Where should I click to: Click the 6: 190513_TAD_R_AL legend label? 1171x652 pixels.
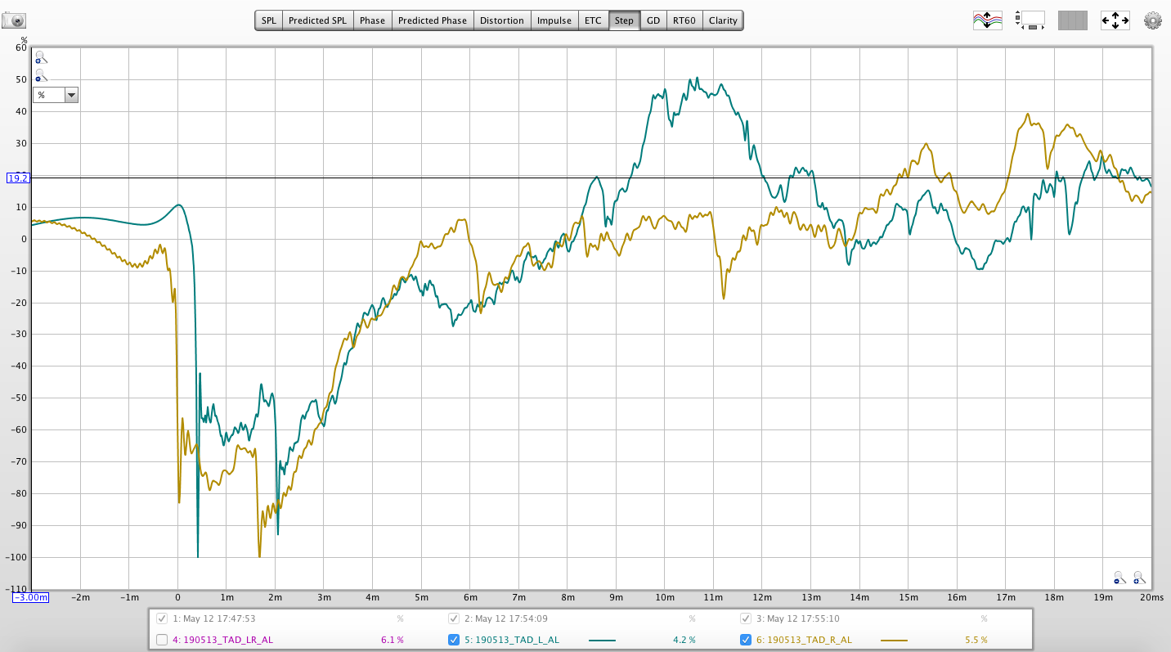(x=802, y=640)
